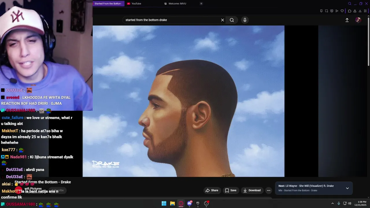Open OBS Studio from the taskbar
The height and width of the screenshot is (208, 370).
(x=206, y=203)
